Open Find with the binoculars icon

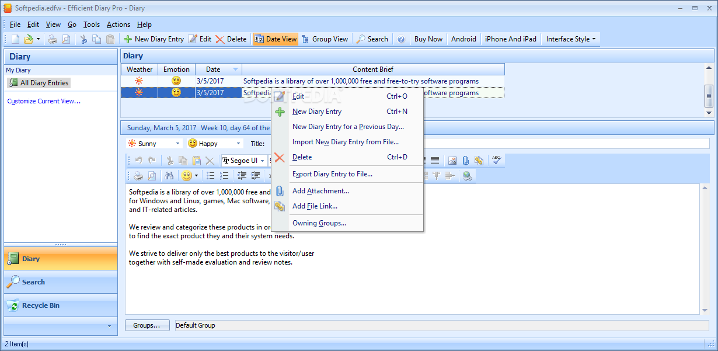point(169,175)
